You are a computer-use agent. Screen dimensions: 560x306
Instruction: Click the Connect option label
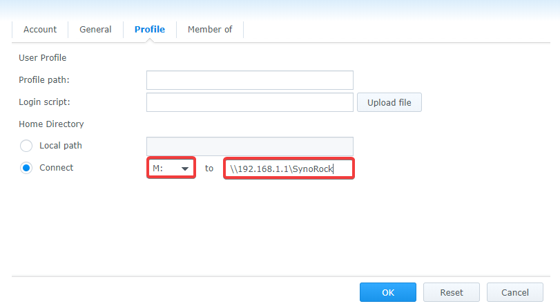pos(57,168)
